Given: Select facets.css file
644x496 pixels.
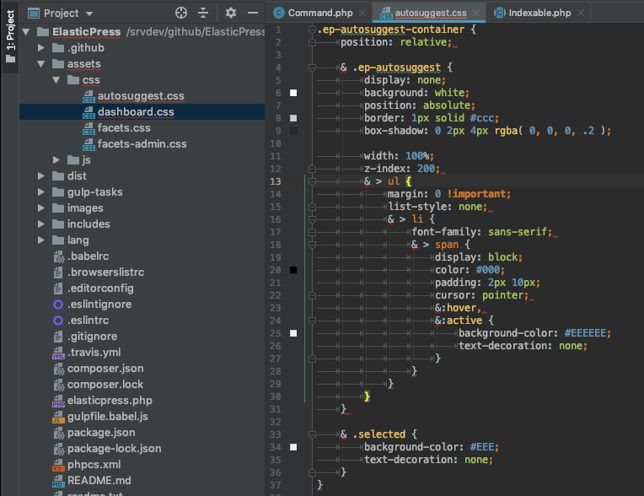Looking at the screenshot, I should [124, 128].
